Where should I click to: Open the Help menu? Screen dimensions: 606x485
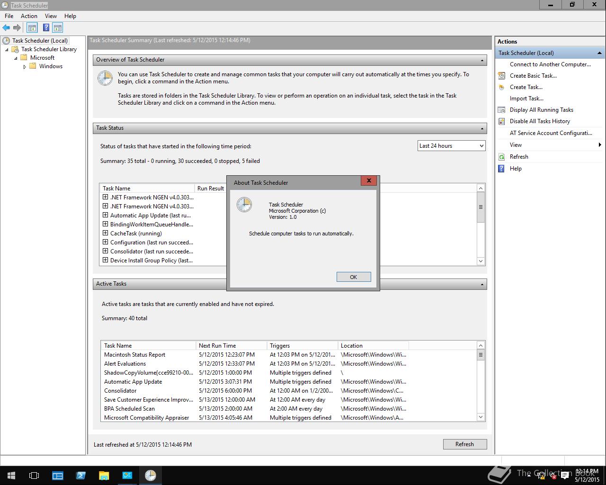click(70, 16)
